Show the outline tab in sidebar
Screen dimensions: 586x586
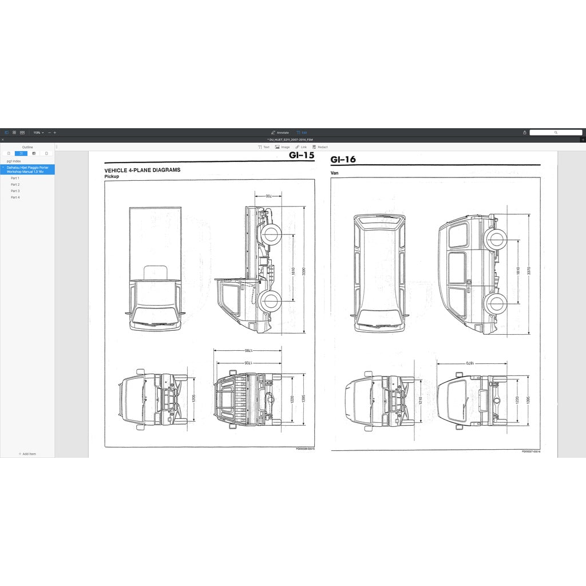pos(21,153)
